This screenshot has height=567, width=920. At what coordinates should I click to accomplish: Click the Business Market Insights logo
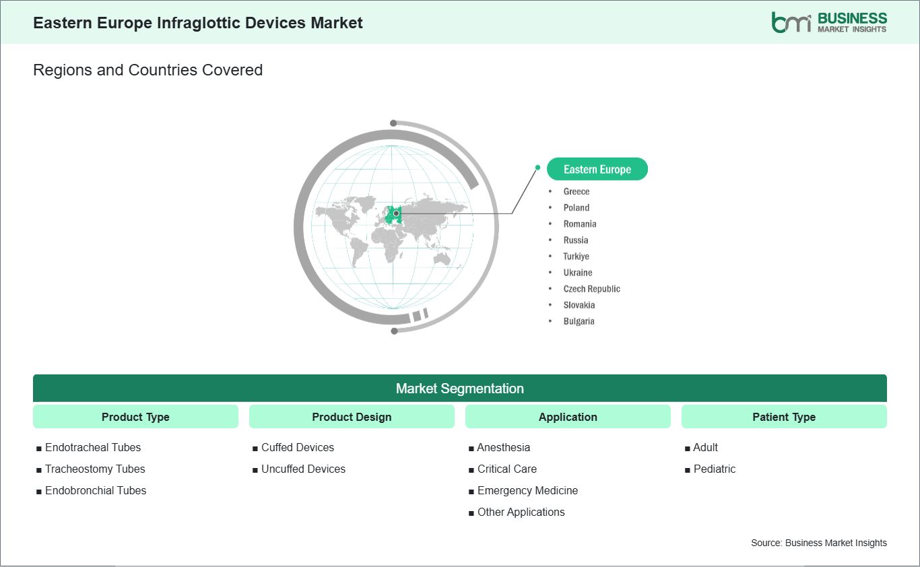coord(829,22)
